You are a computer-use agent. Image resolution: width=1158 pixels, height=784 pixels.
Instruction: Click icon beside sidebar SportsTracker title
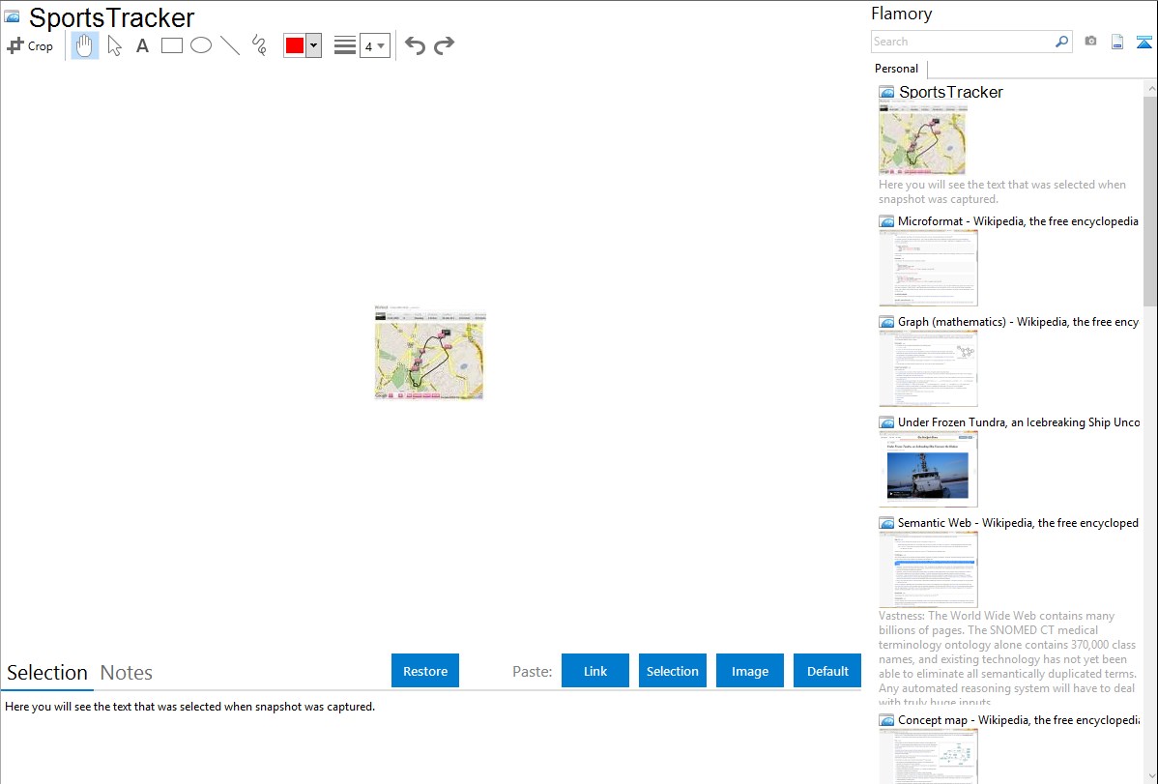pos(886,93)
